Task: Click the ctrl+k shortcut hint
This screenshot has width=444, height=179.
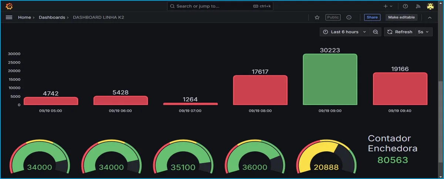Action: pos(263,6)
